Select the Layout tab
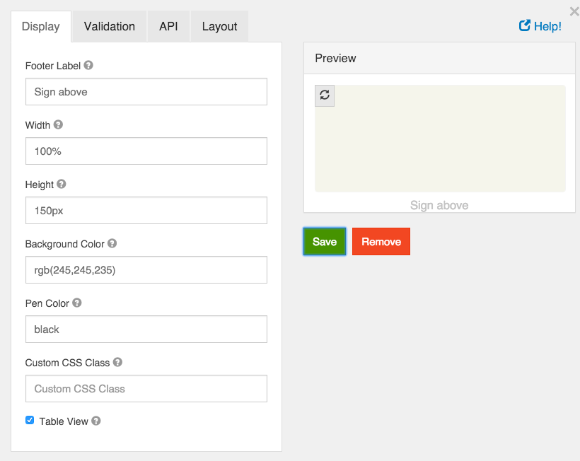This screenshot has height=461, width=580. (x=220, y=27)
